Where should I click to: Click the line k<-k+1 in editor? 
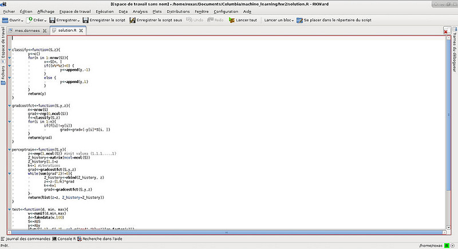pos(50,185)
